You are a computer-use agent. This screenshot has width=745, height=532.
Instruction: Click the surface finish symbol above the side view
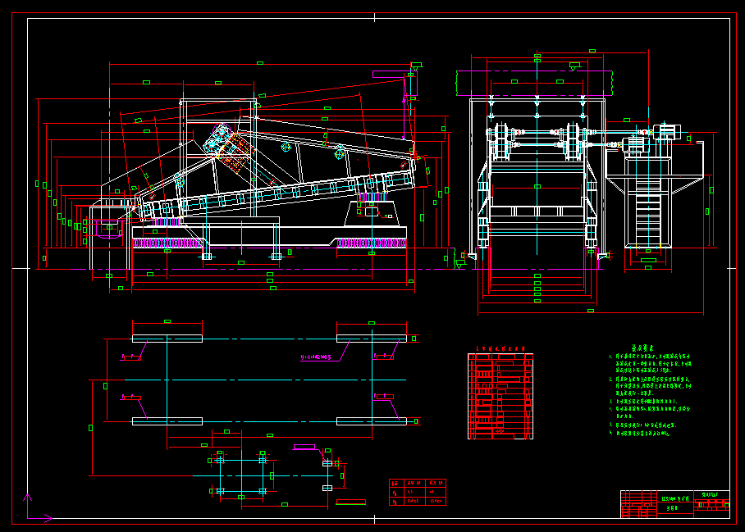416,66
